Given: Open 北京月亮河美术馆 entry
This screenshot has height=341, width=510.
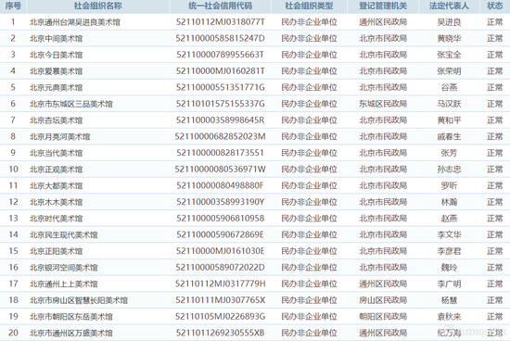Looking at the screenshot, I should tap(60, 136).
